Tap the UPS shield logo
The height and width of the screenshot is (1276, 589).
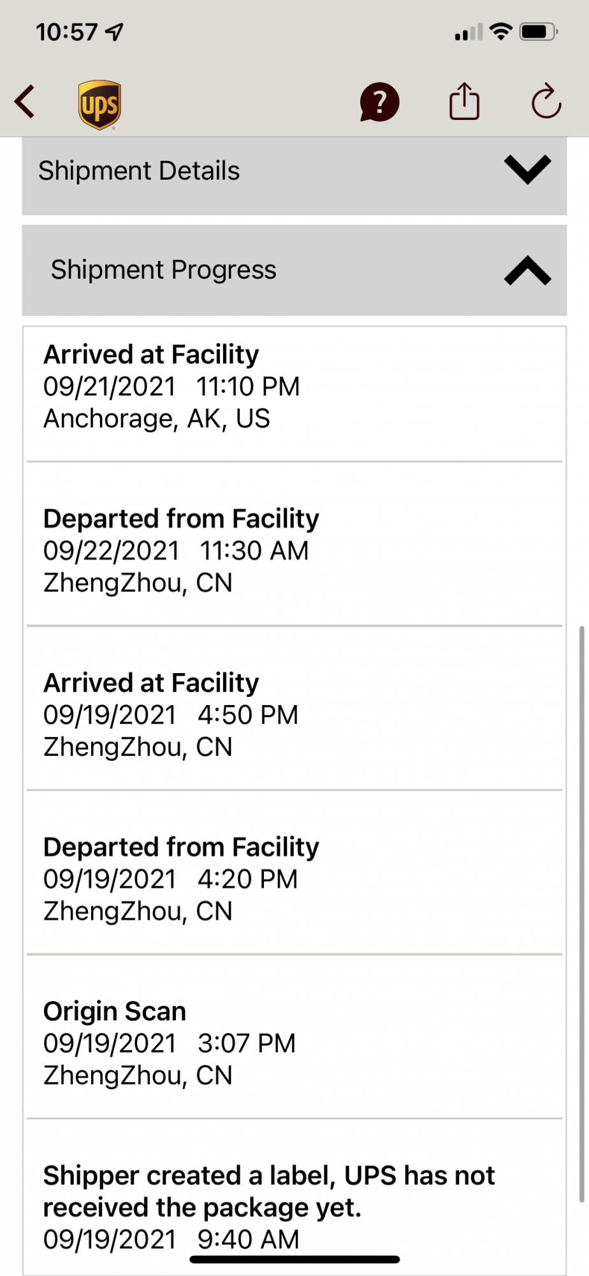pos(99,105)
